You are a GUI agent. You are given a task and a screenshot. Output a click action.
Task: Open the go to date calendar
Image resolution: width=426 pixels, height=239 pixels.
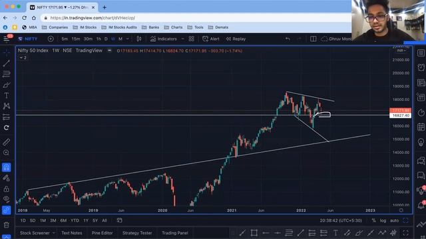coord(120,220)
